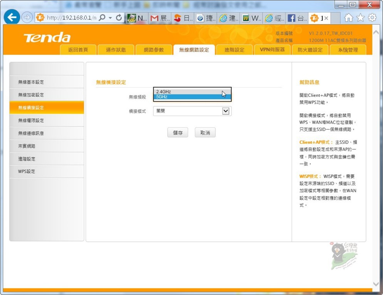Switch to the browser tab labeled 日
The height and width of the screenshot is (295, 383).
point(183,18)
